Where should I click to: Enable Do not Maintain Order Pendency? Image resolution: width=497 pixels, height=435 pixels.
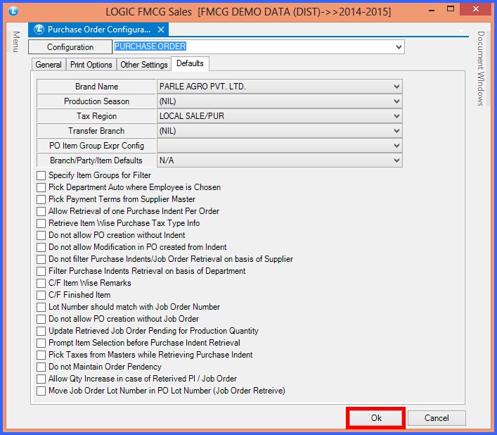point(41,367)
